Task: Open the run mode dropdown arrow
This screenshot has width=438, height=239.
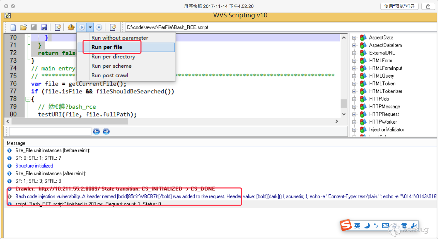Action: pos(90,27)
